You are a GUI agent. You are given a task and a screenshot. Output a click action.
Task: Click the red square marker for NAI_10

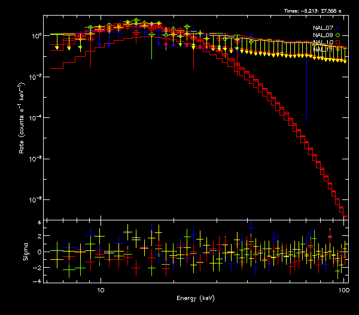[338, 43]
